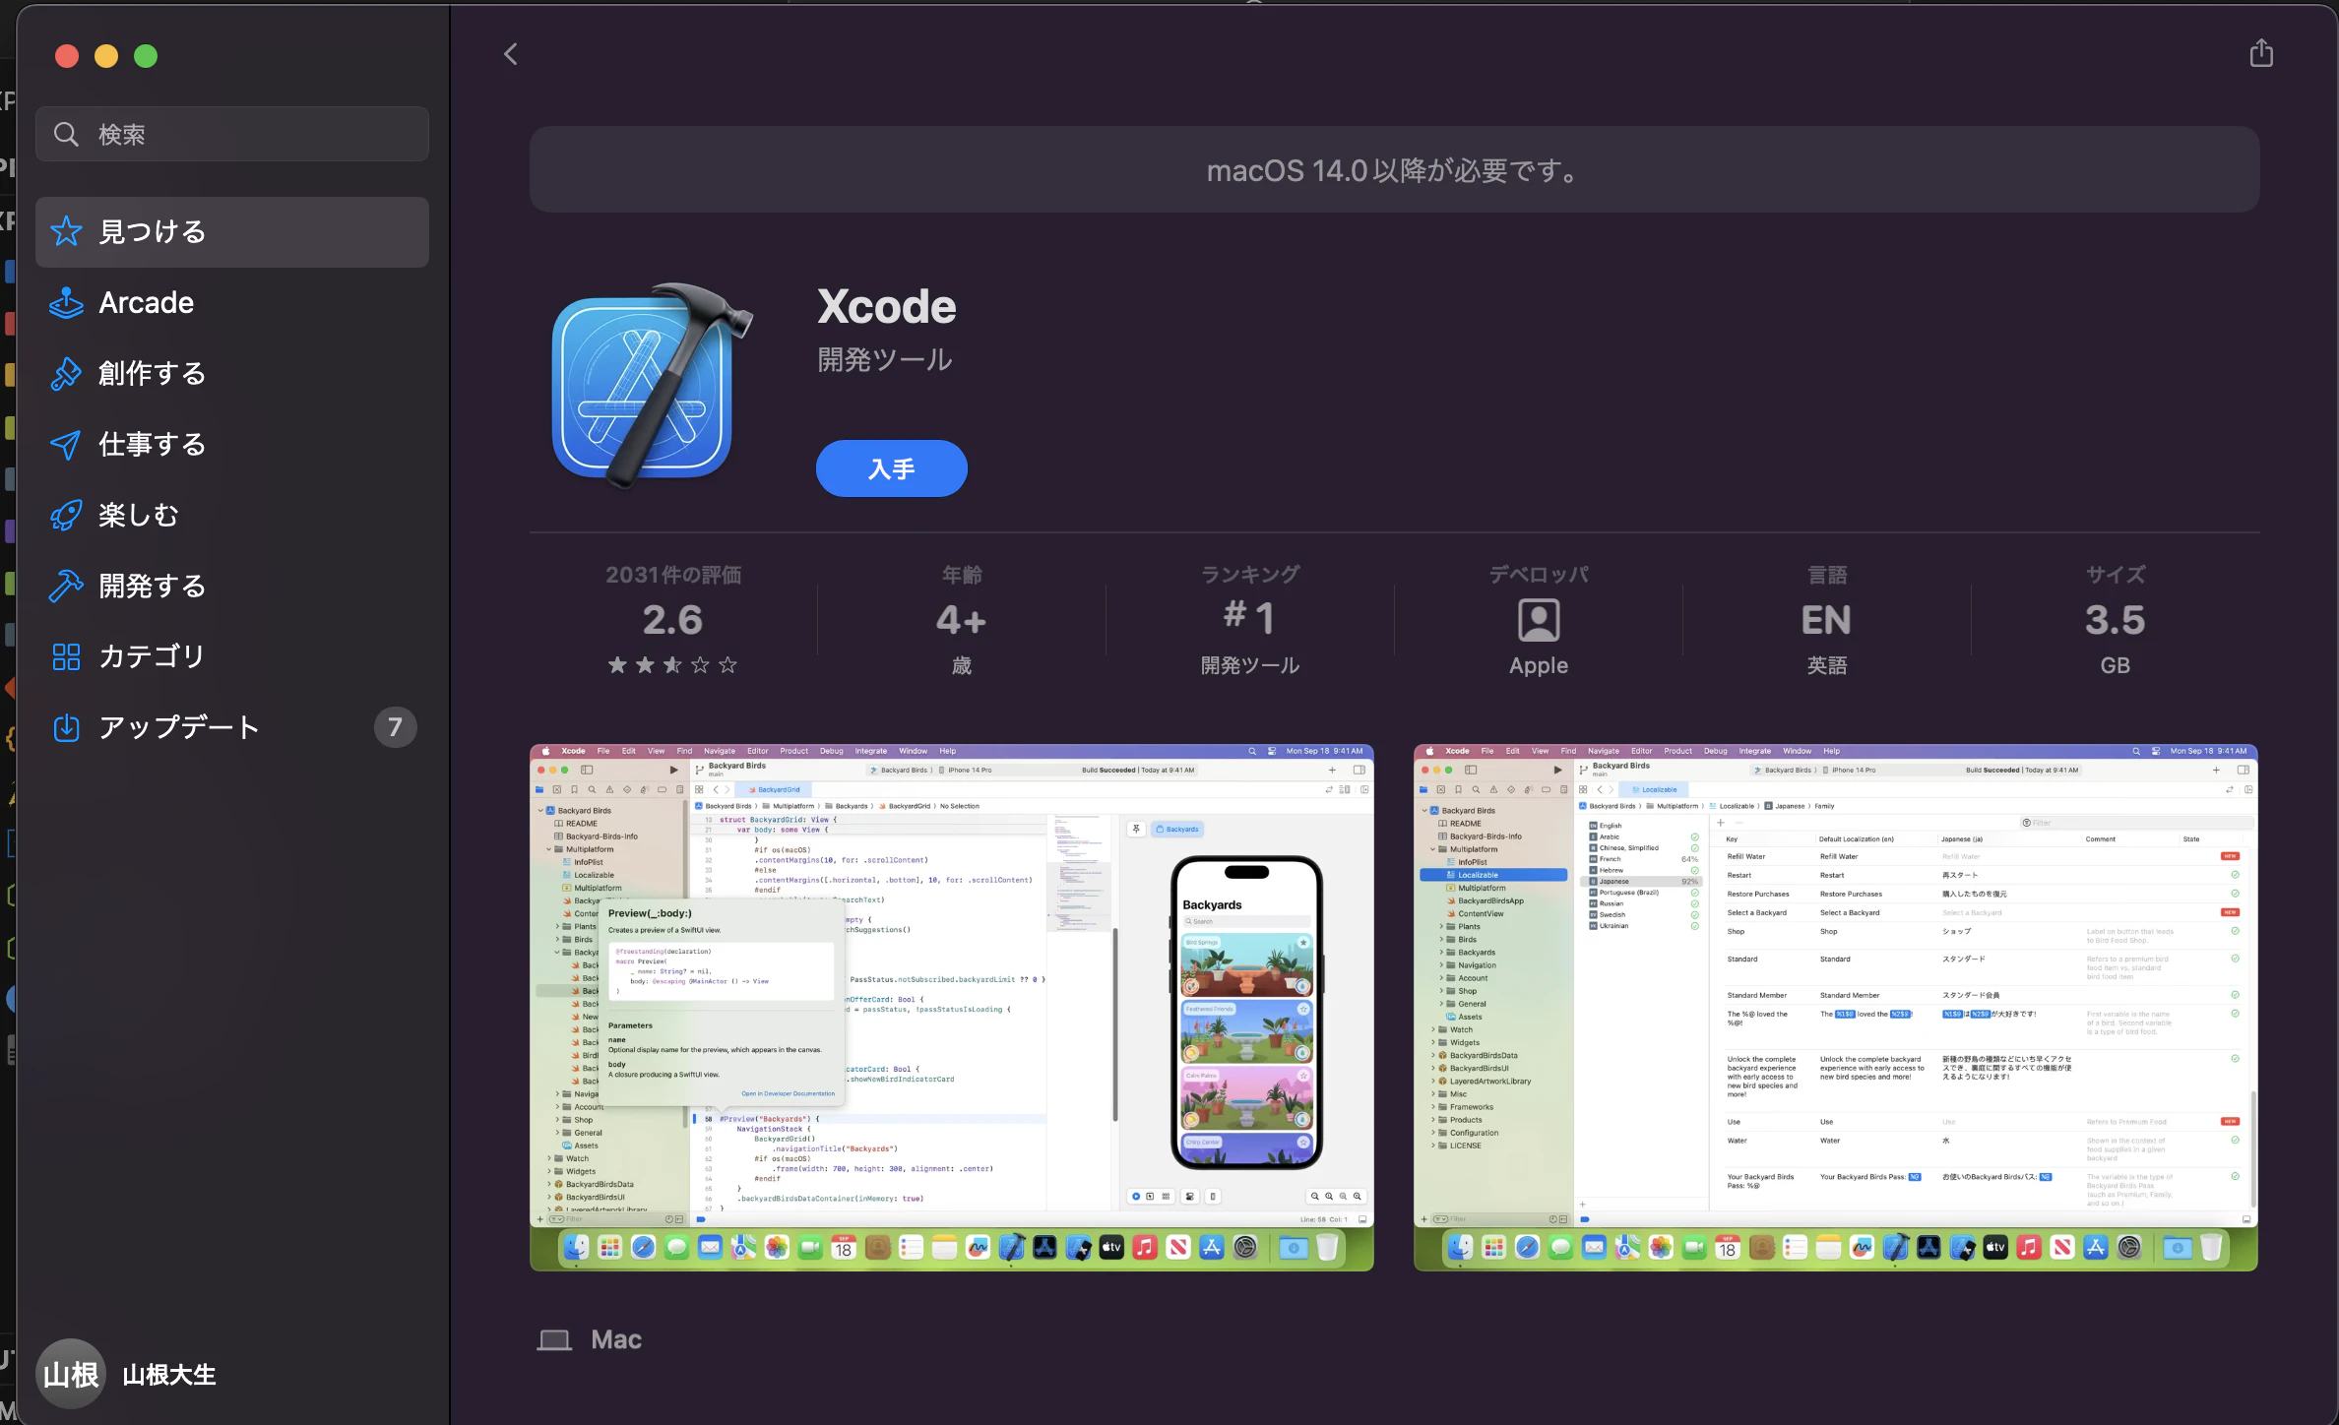Click the Xcode app icon
This screenshot has width=2339, height=1425.
652,386
